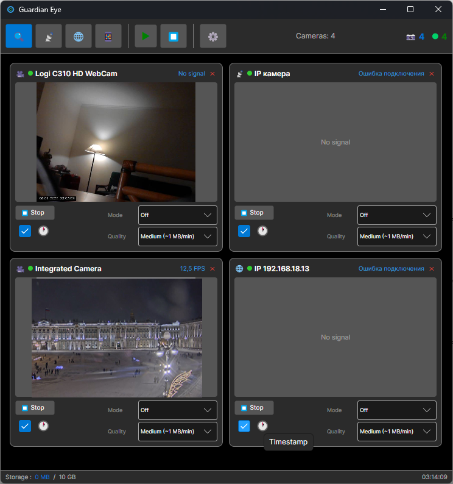Click the Logi C310 HD WebCam title
Image resolution: width=453 pixels, height=484 pixels.
click(76, 74)
